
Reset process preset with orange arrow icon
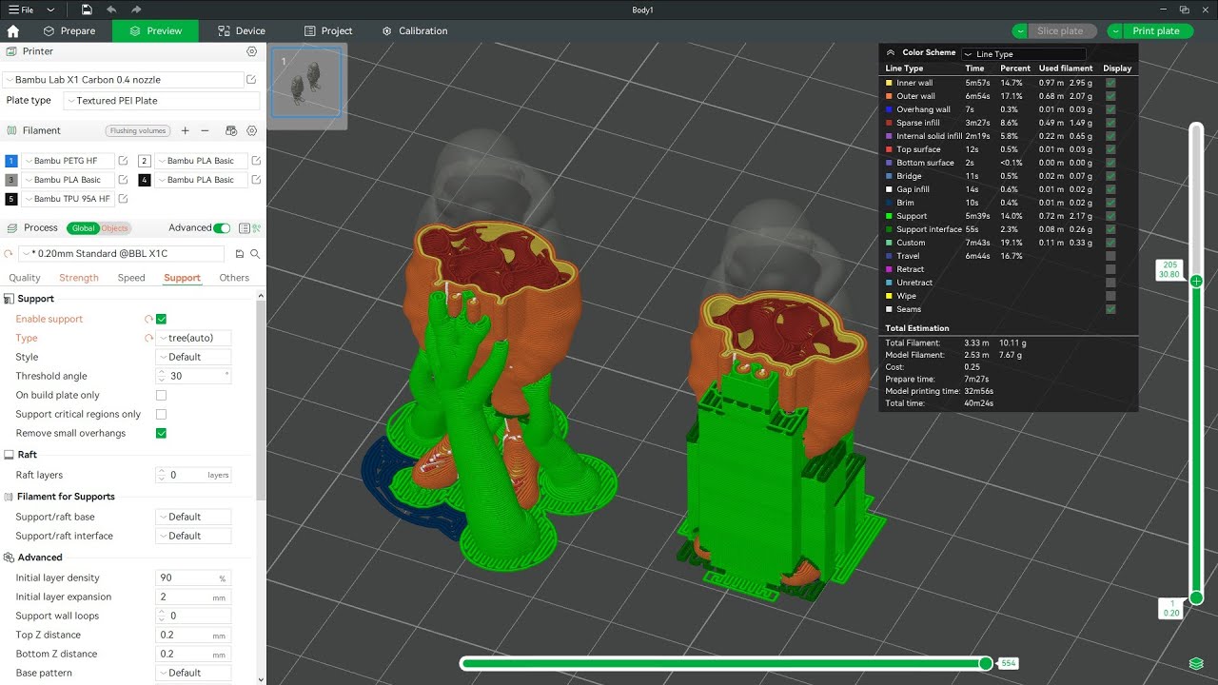point(10,254)
